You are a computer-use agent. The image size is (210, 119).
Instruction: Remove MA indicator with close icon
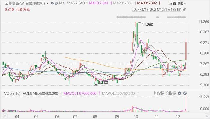56,3
